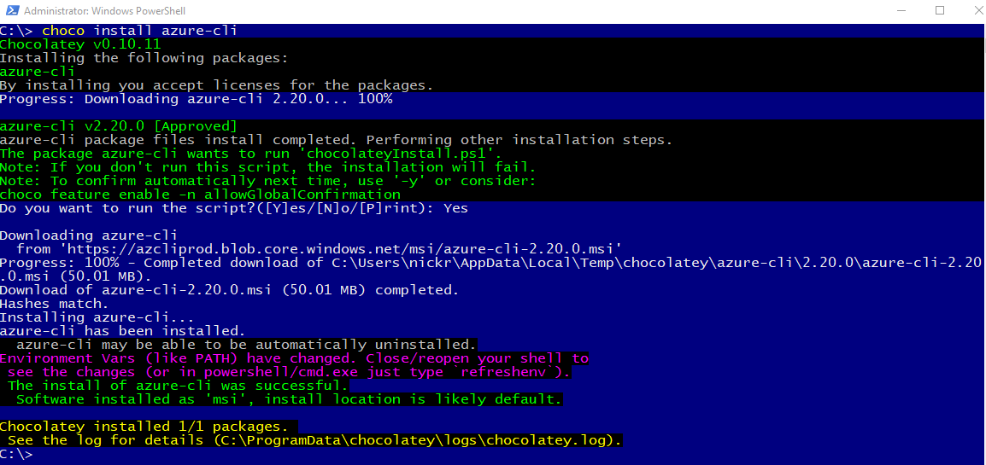Click 'The install of azure-cli was successful.' line
Image resolution: width=986 pixels, height=465 pixels.
(x=178, y=386)
